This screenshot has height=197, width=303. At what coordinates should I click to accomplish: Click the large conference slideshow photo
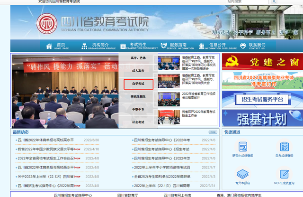(65, 92)
